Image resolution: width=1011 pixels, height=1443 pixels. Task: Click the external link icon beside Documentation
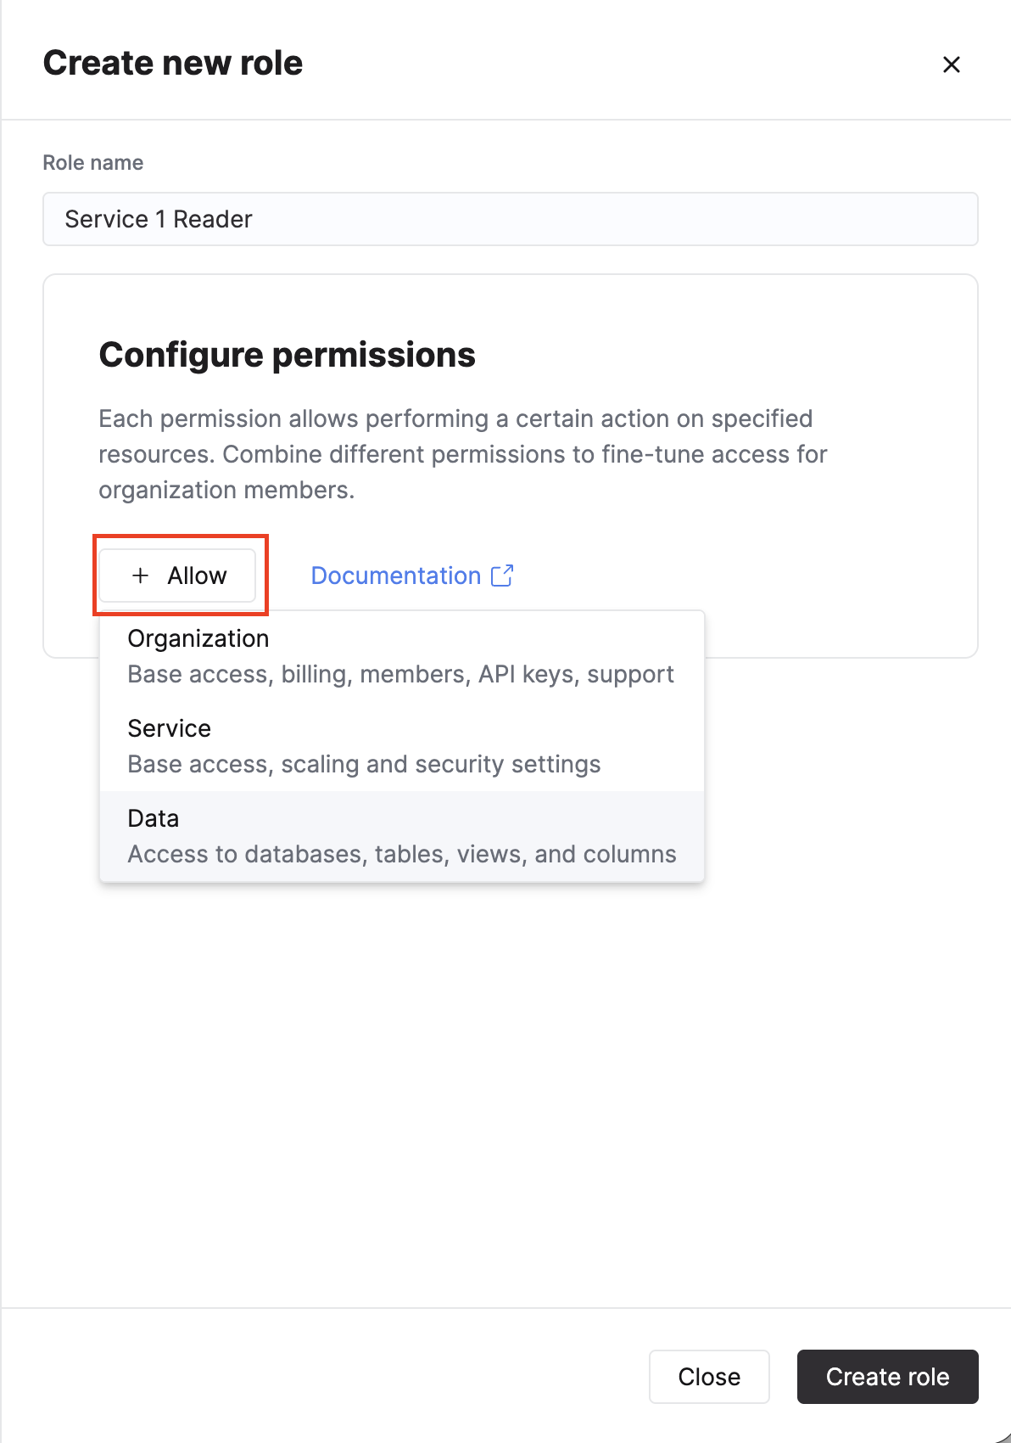(502, 576)
